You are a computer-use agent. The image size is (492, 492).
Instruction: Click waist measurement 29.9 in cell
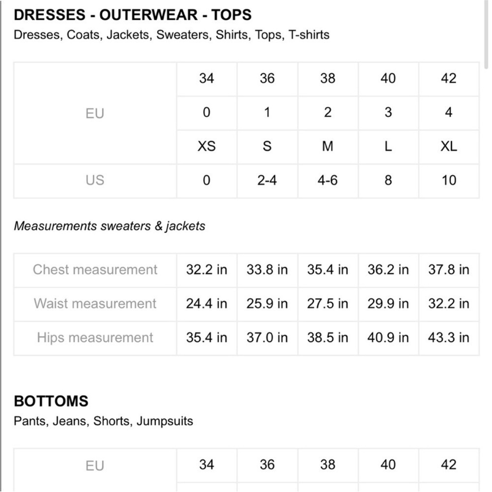point(388,304)
